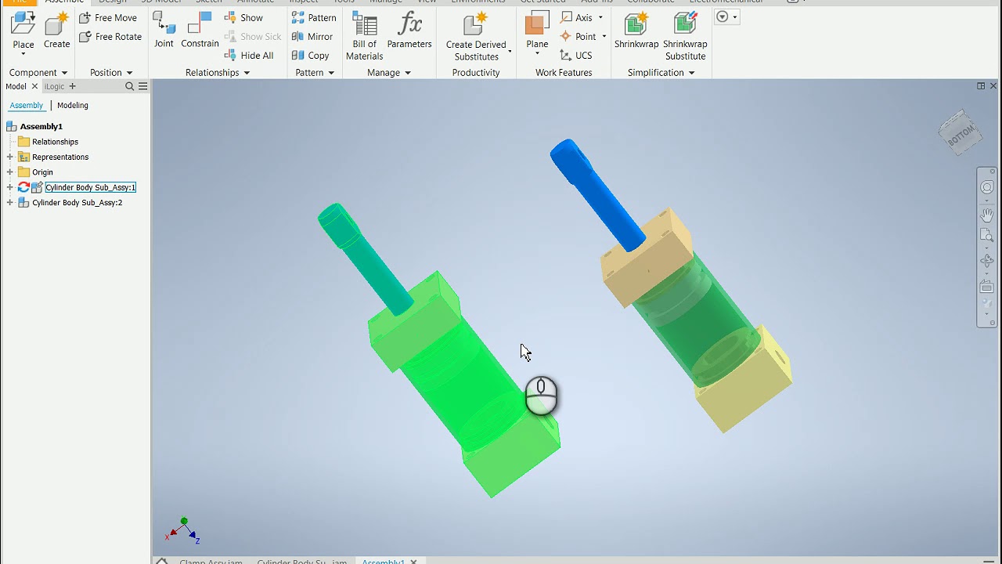Open the fx Parameters dialog
The height and width of the screenshot is (564, 1002).
(x=409, y=31)
